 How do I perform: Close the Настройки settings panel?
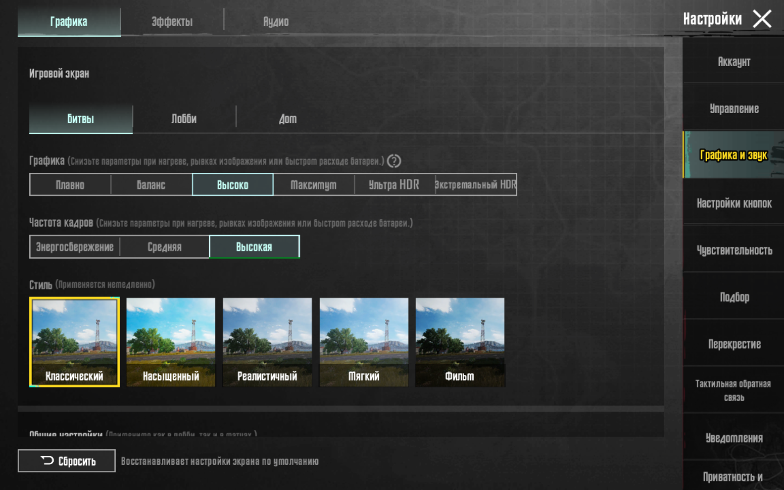(762, 19)
